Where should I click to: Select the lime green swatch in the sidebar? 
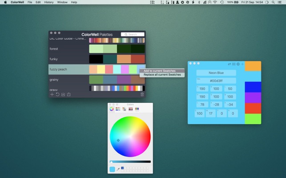[253, 119]
